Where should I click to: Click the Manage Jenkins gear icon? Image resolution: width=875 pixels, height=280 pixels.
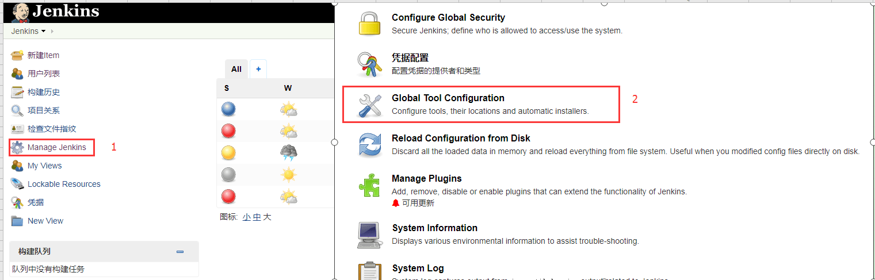click(x=17, y=147)
